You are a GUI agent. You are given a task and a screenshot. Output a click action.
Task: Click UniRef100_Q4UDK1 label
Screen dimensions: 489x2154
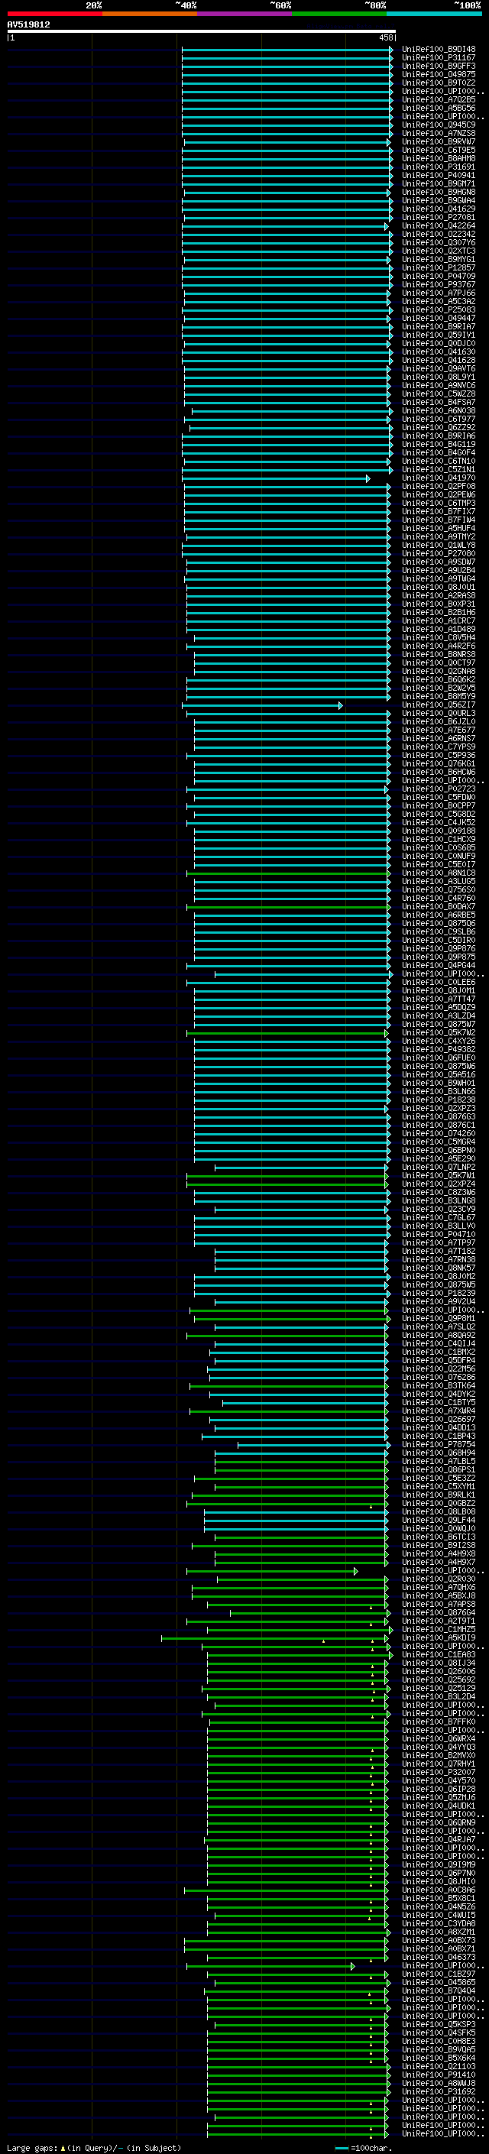(x=439, y=1806)
